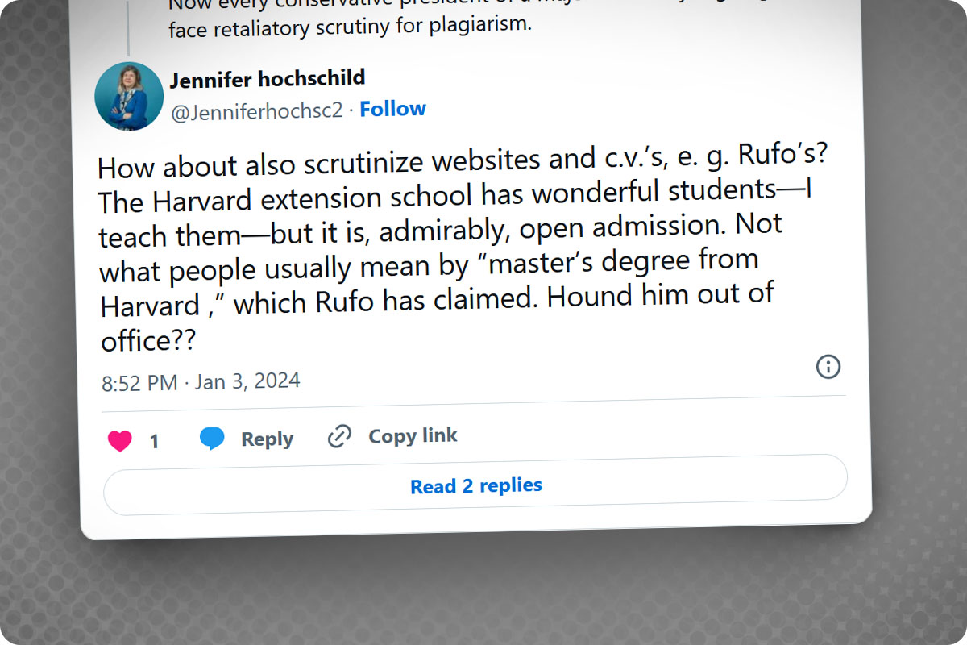Like the tweet with the heart icon
The image size is (967, 645).
pyautogui.click(x=119, y=441)
